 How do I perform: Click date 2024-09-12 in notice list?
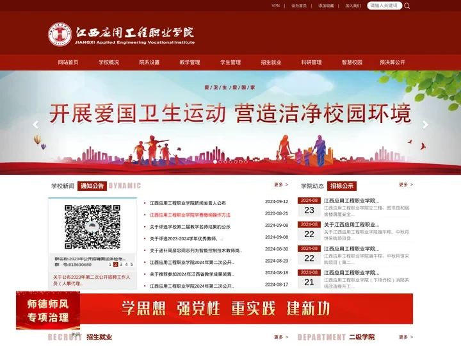click(277, 202)
